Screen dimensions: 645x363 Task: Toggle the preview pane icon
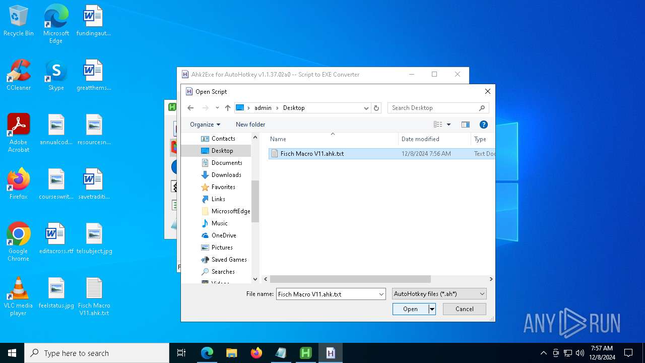(x=465, y=125)
